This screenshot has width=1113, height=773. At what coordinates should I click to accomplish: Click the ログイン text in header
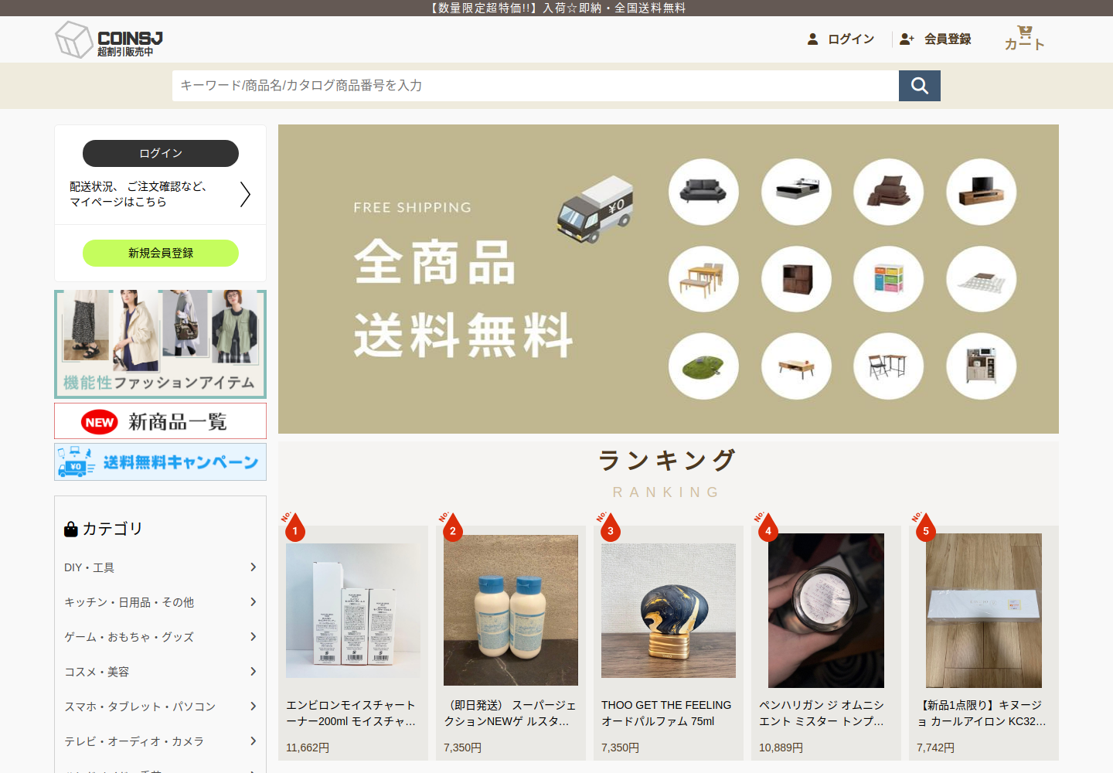point(851,39)
